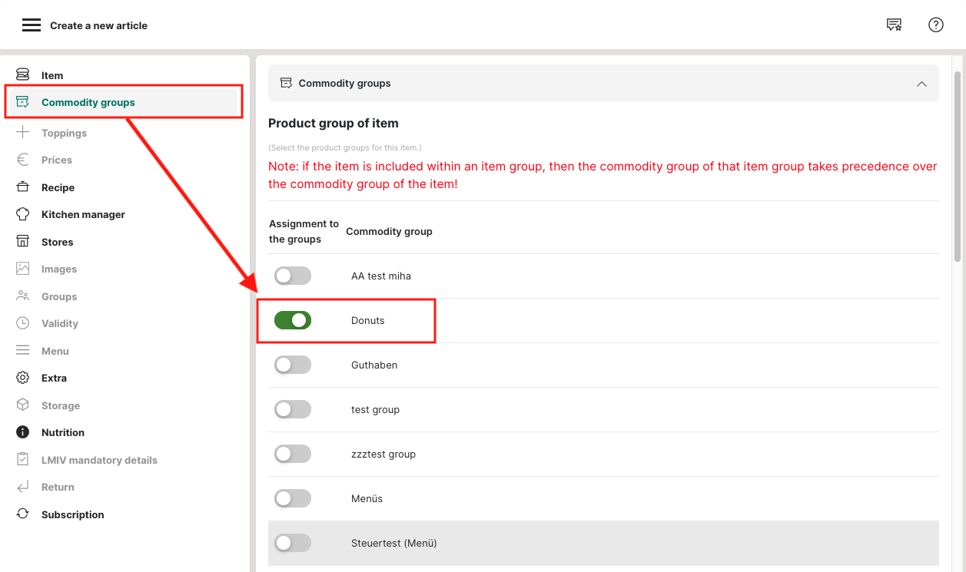Click the Extra gear icon

click(x=23, y=378)
